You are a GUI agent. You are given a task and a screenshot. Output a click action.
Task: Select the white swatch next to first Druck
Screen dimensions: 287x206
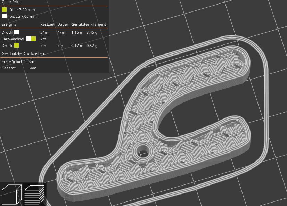(x=16, y=32)
